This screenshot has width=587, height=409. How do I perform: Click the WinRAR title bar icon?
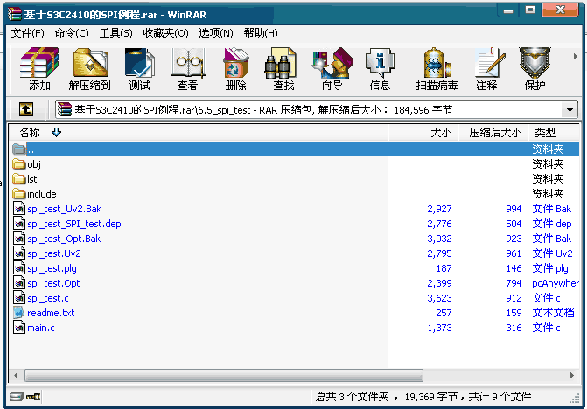15,14
